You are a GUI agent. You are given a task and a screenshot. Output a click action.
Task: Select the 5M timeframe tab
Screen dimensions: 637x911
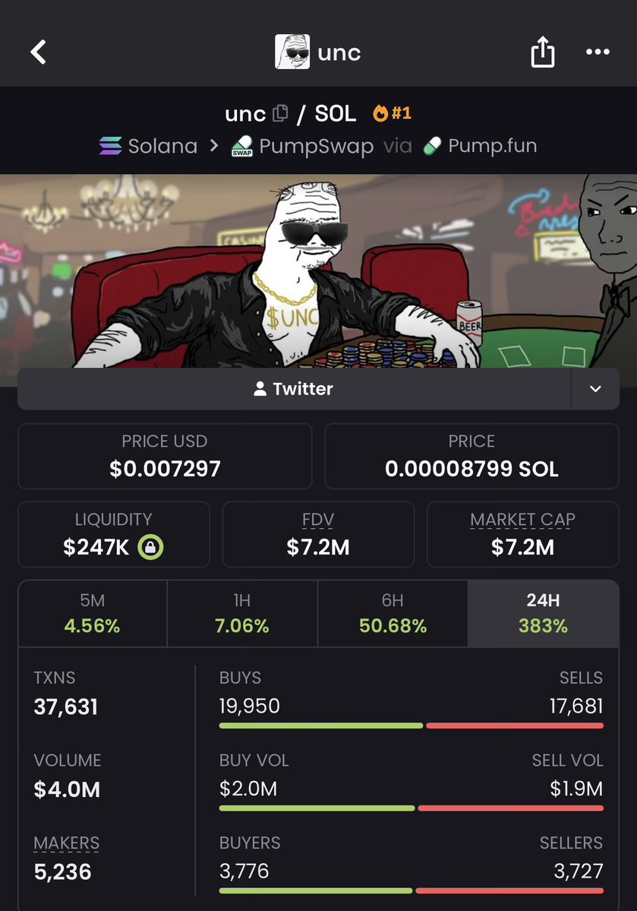point(93,613)
